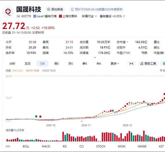Select the 周K chart tab

56,63
